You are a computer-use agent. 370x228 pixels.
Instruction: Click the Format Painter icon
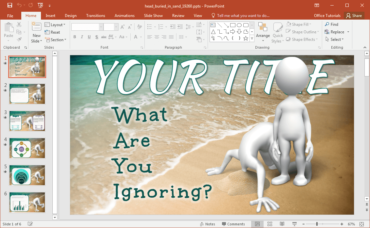pos(19,40)
